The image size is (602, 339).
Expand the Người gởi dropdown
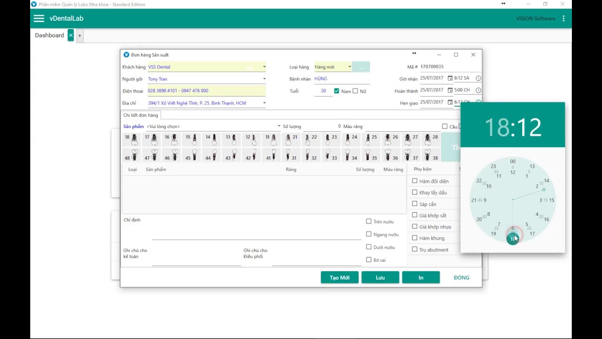[x=264, y=79]
